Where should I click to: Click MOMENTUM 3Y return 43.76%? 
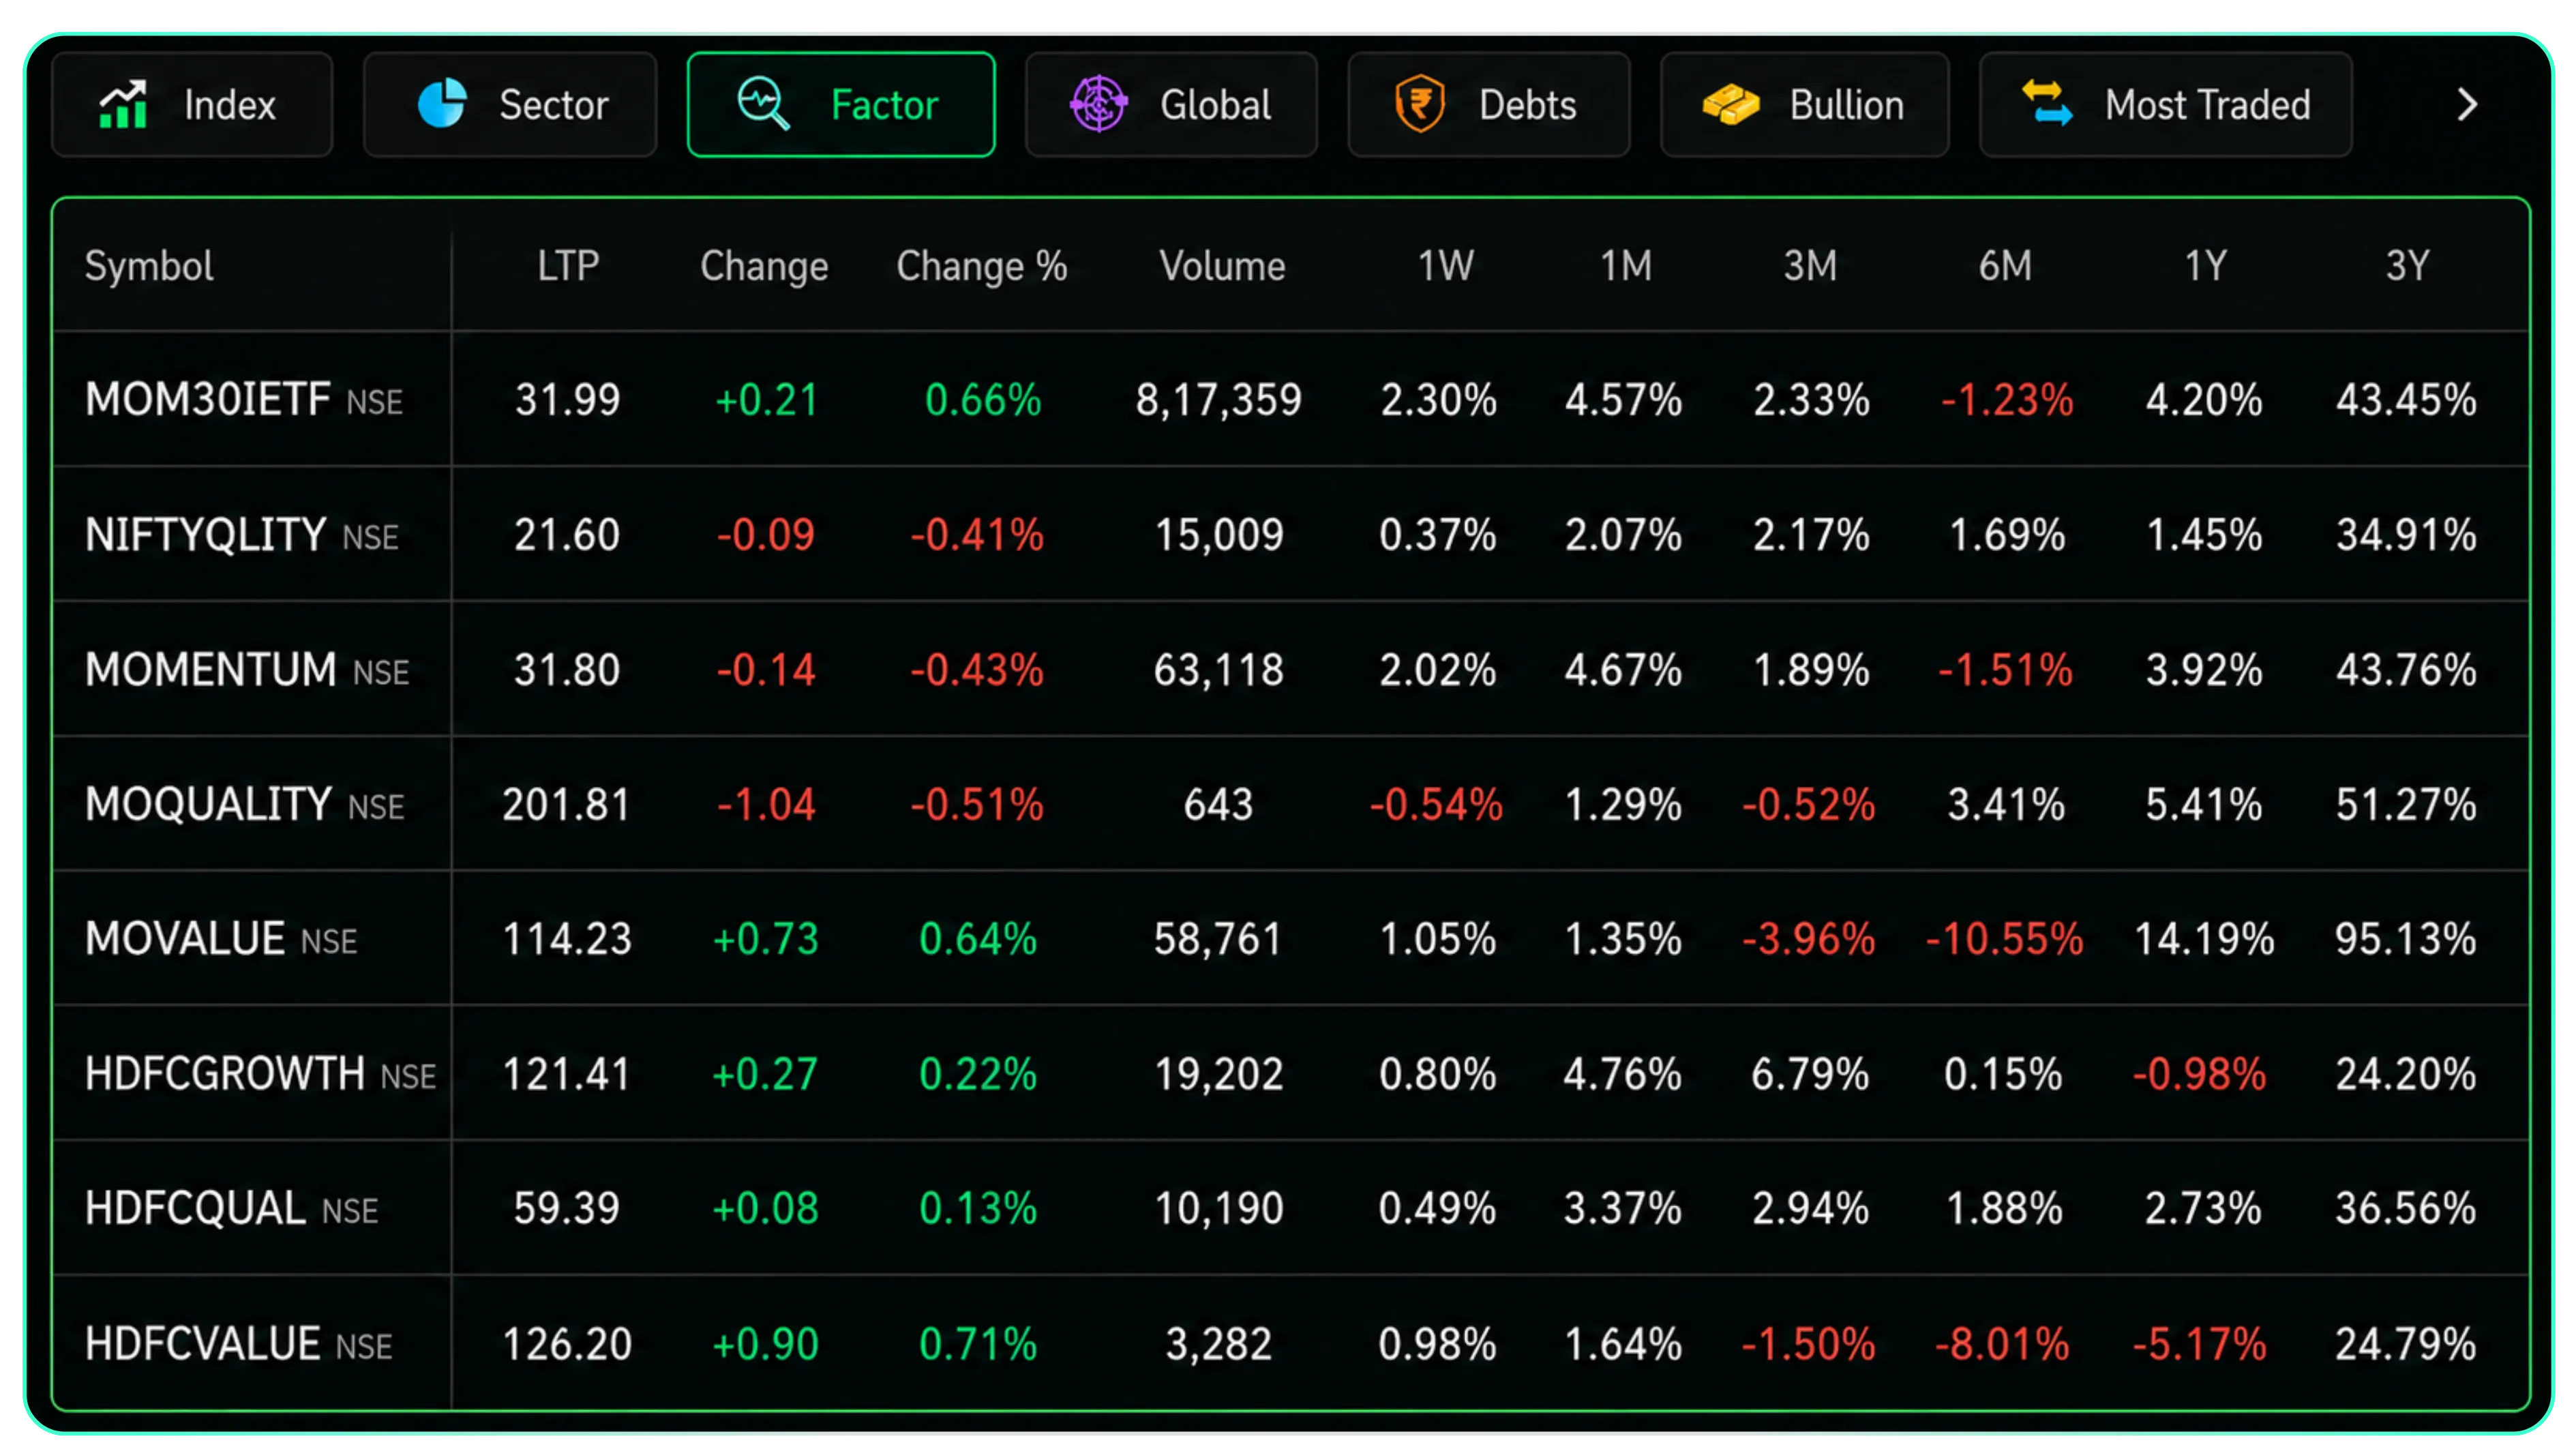(2406, 670)
